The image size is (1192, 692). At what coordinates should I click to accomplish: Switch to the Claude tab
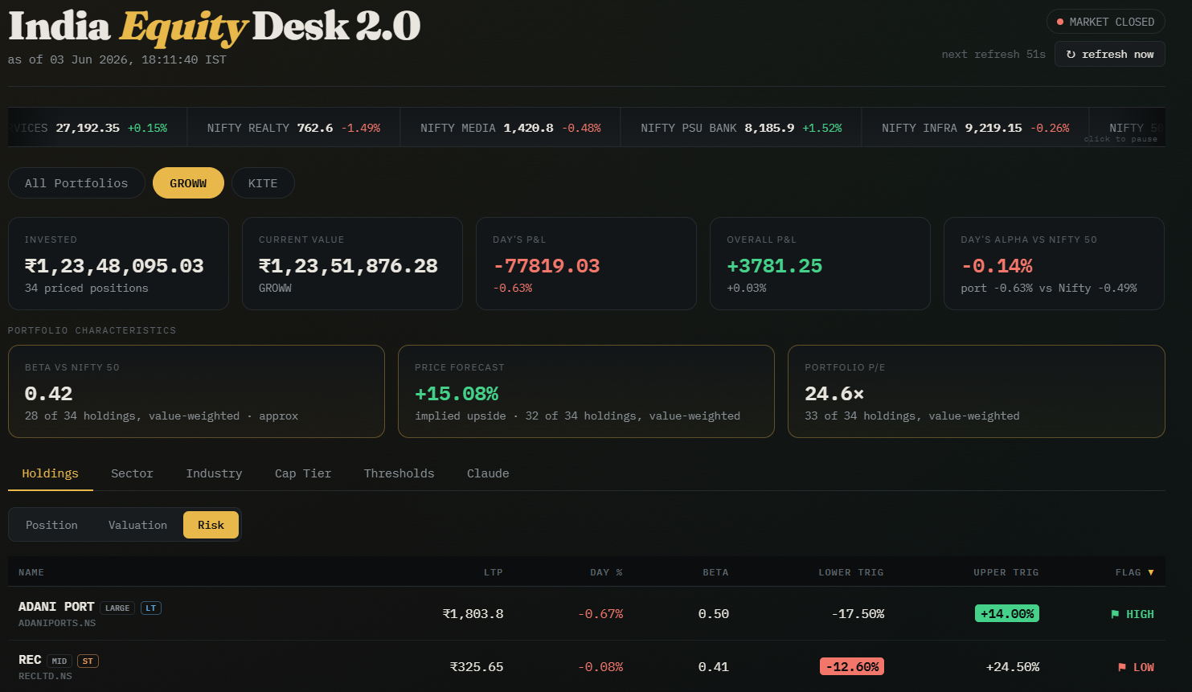[488, 473]
